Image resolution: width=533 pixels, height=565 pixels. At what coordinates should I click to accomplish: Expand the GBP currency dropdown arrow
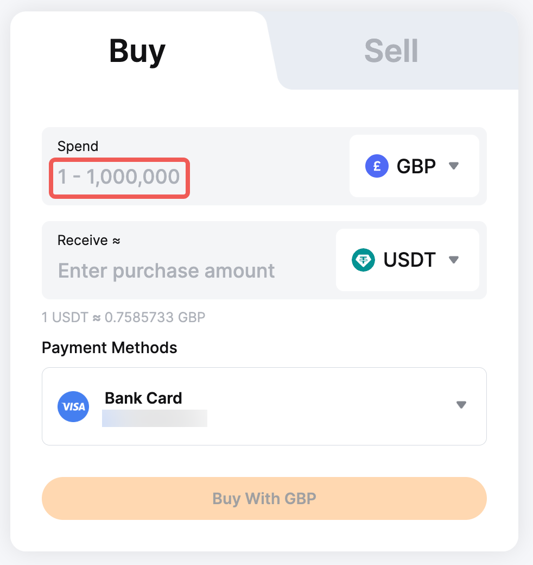pyautogui.click(x=454, y=166)
